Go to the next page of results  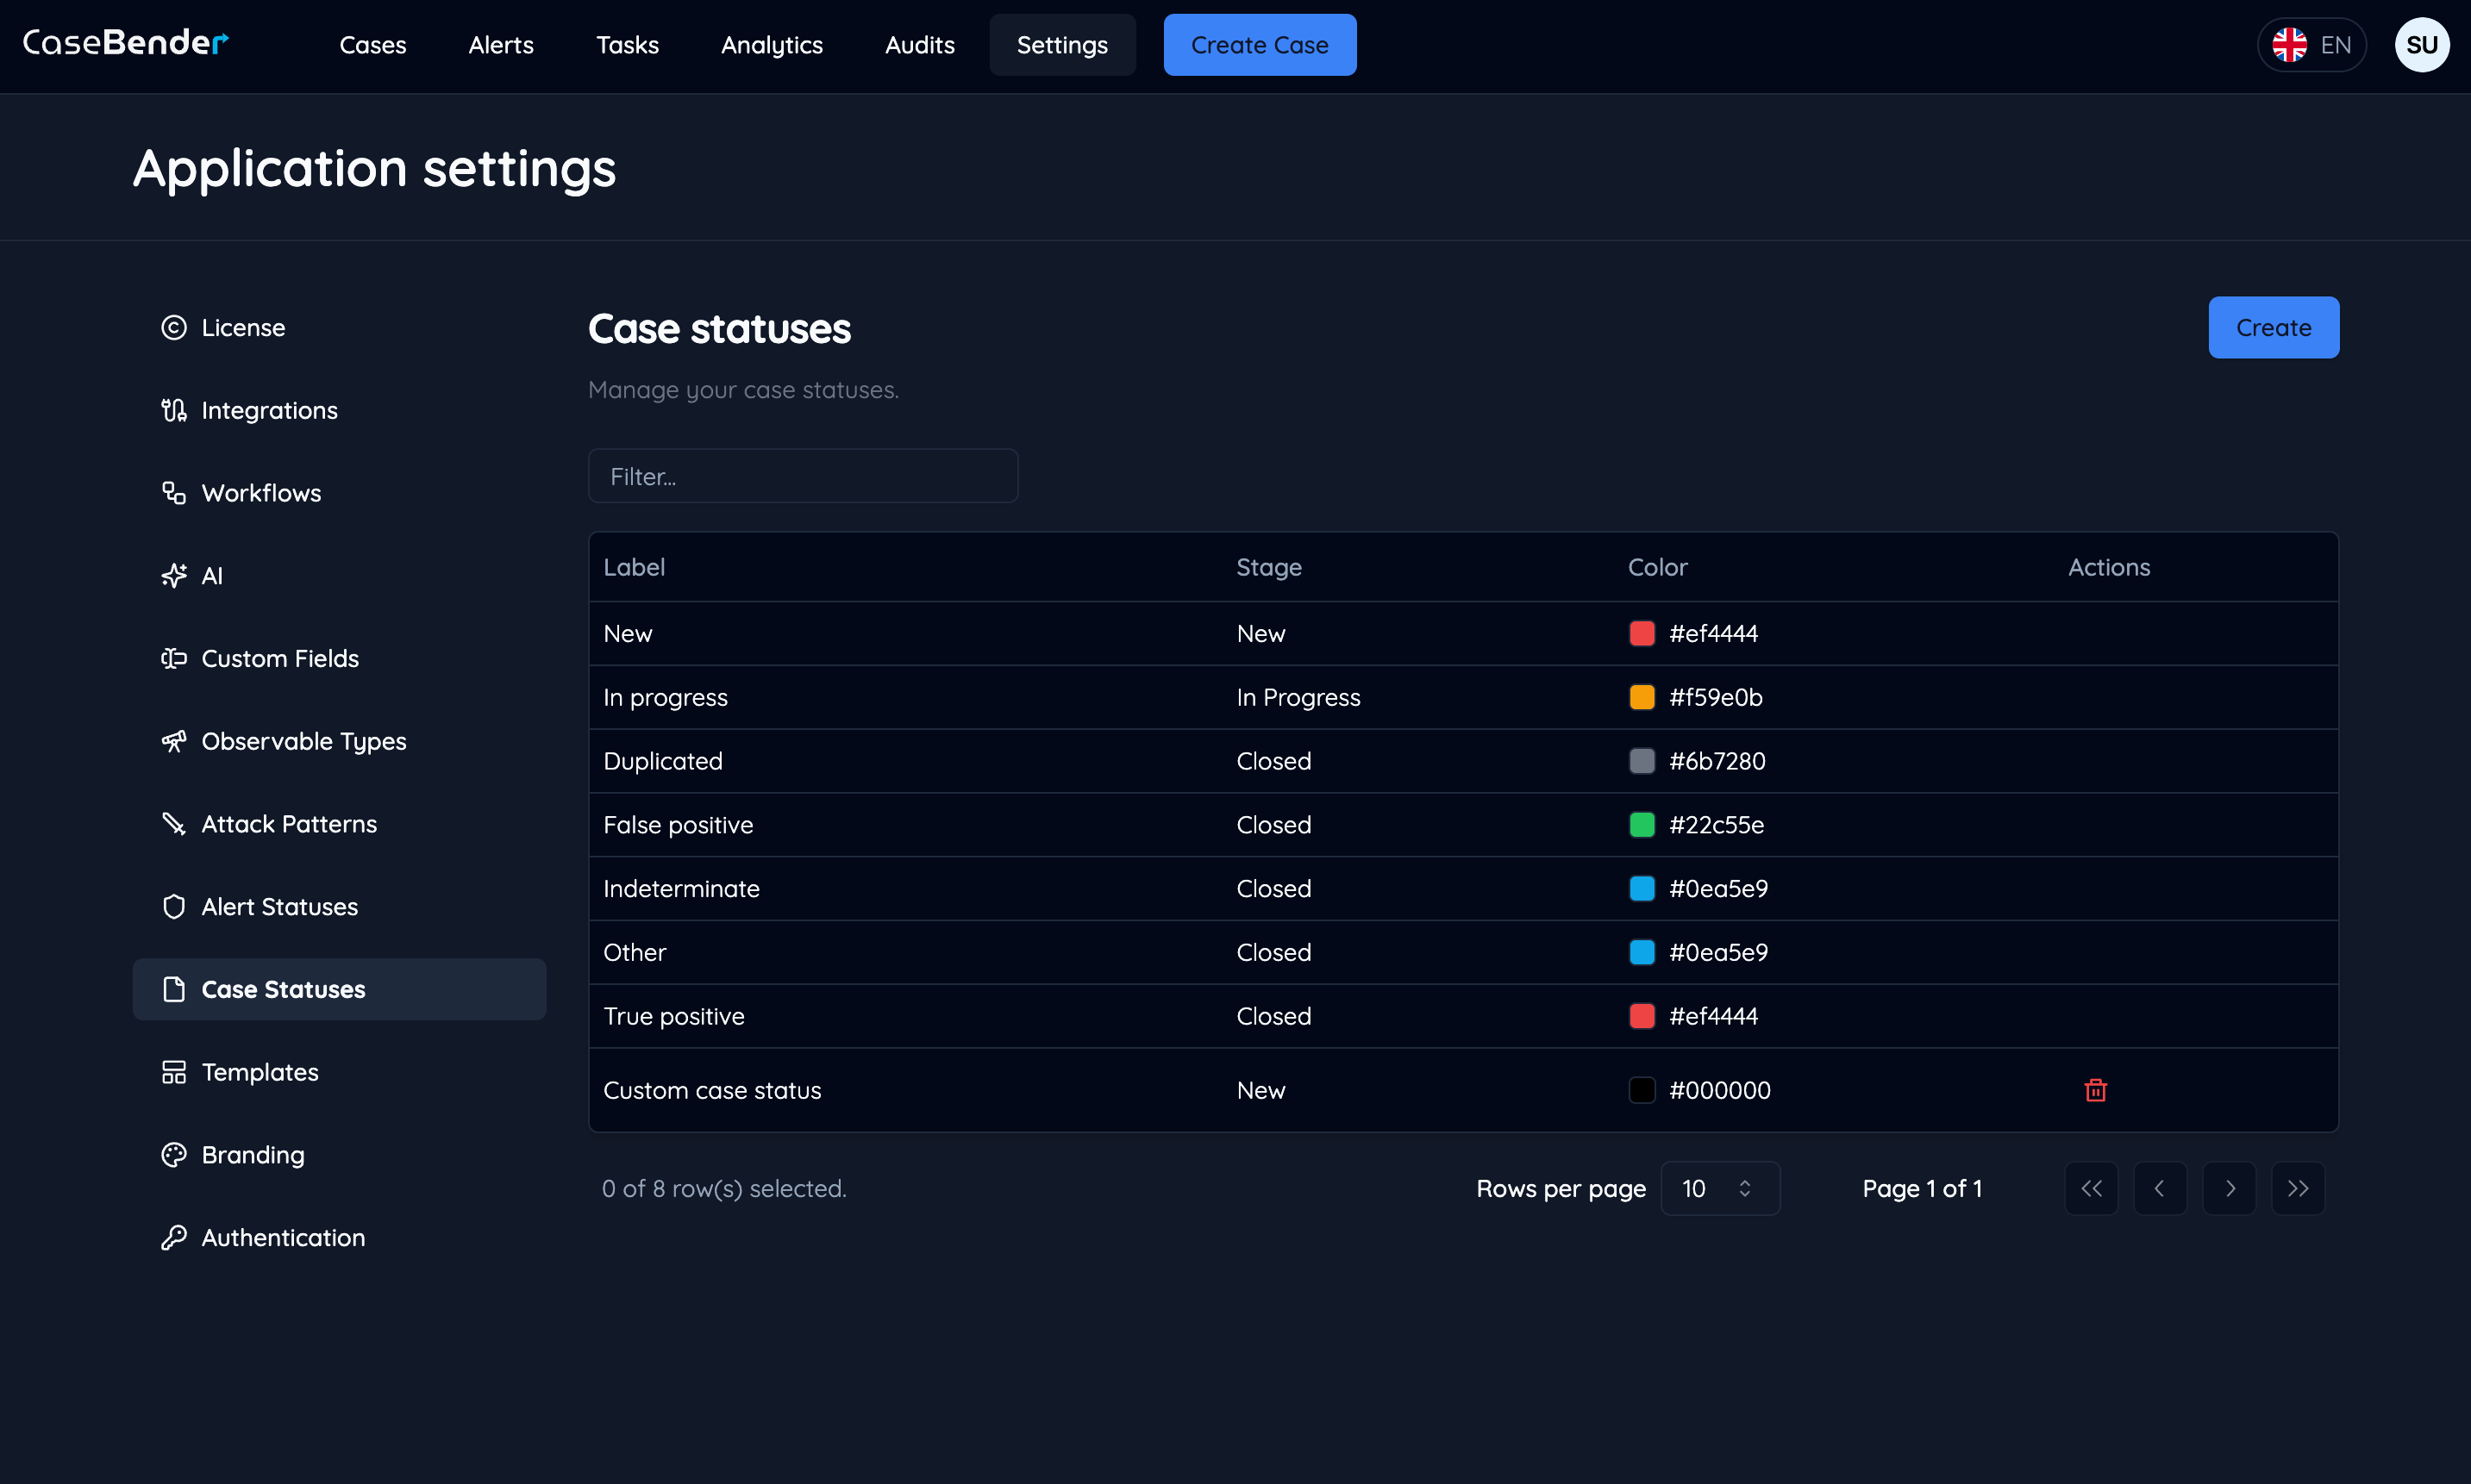2229,1188
